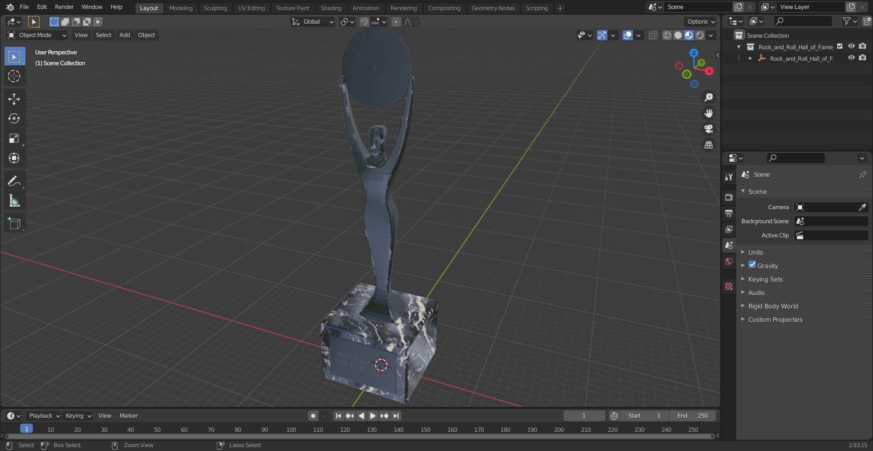Play the animation in reverse
Viewport: 873px width, 451px height.
[362, 416]
